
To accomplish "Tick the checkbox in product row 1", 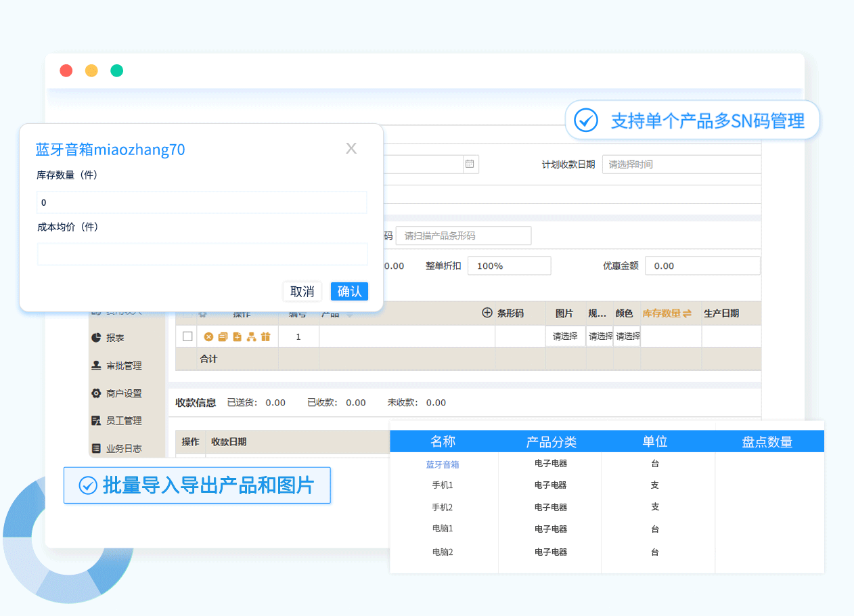I will click(x=188, y=336).
